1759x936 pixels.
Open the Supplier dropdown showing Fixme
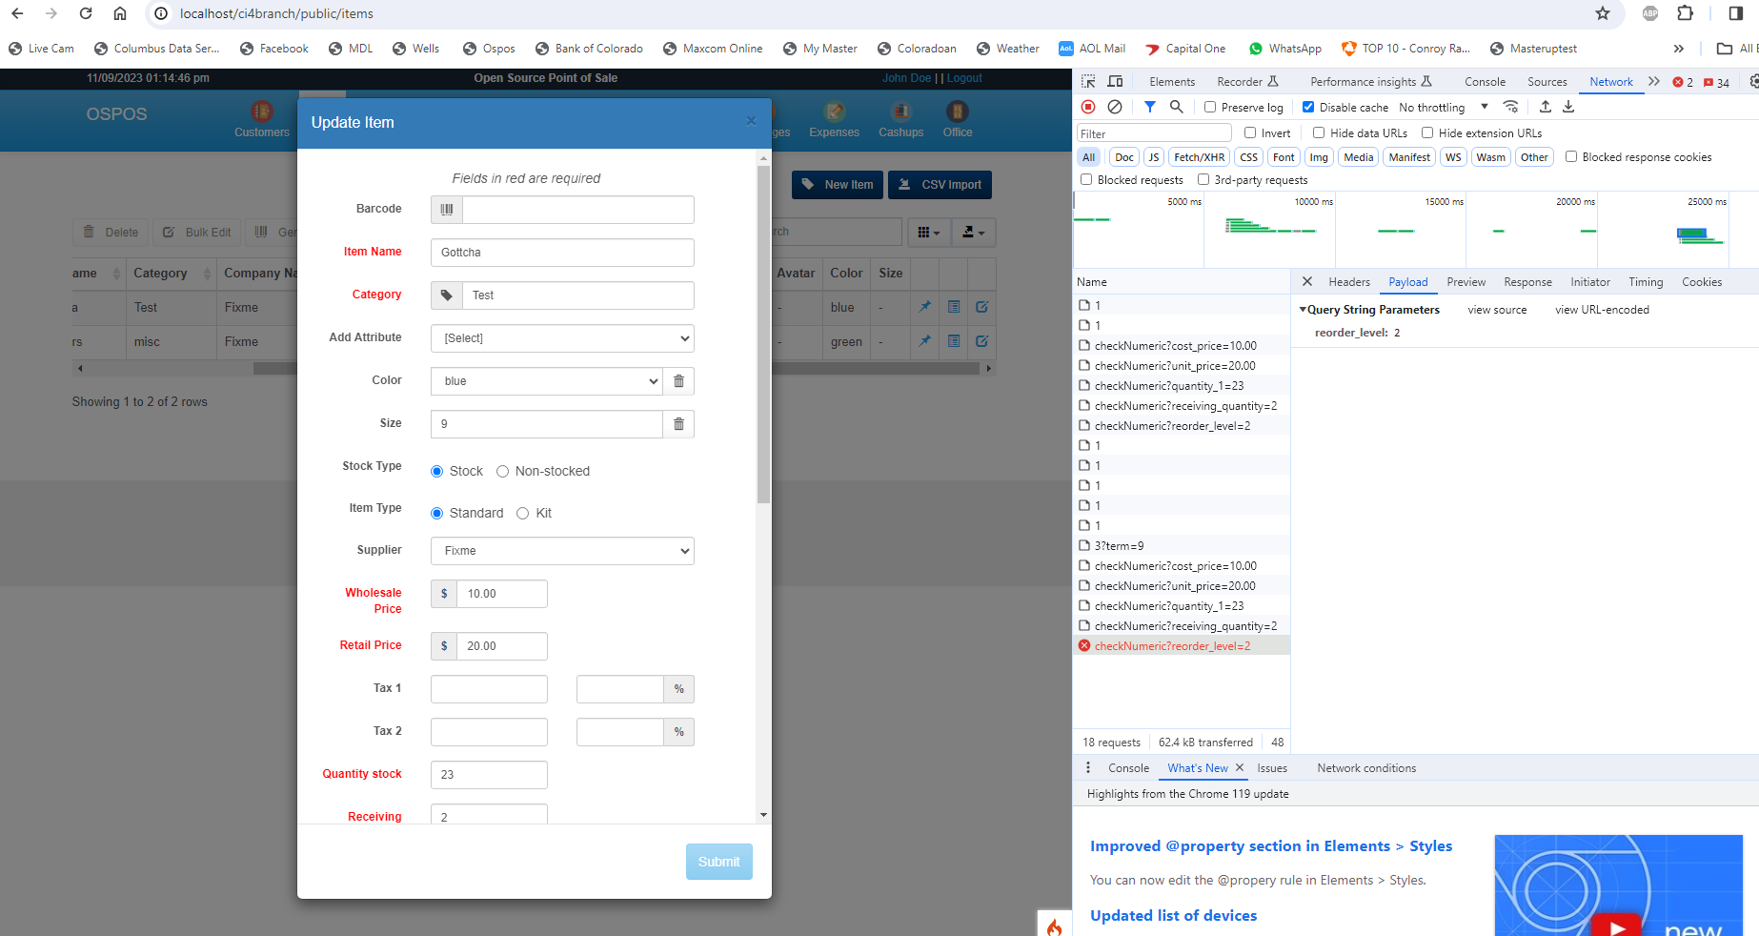561,551
